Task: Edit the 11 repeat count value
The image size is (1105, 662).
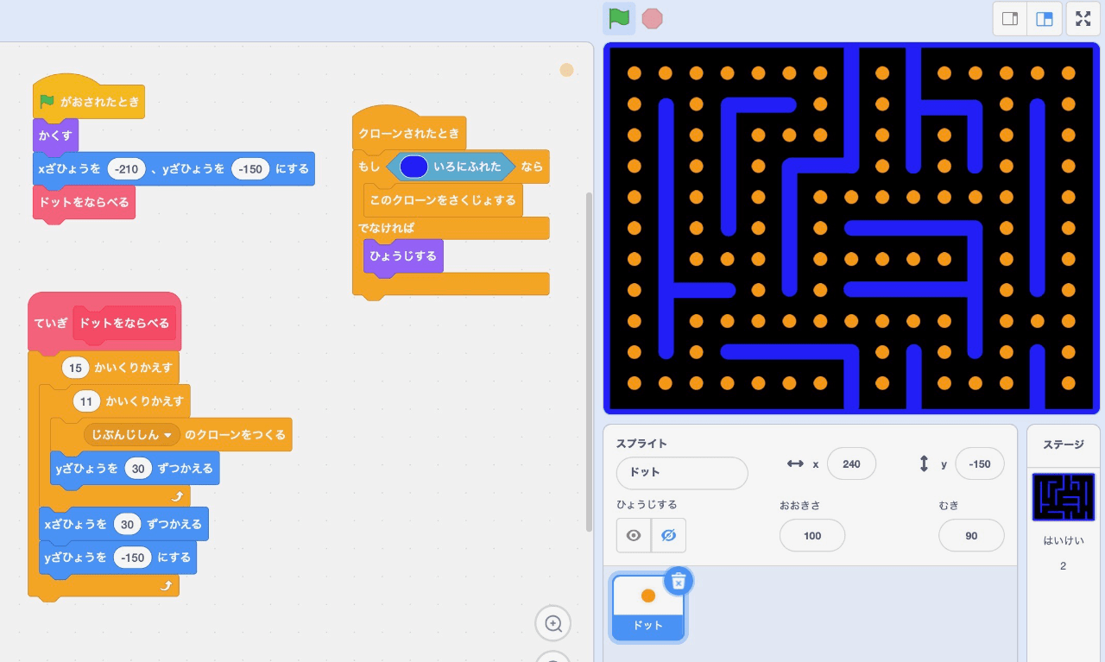Action: [86, 401]
